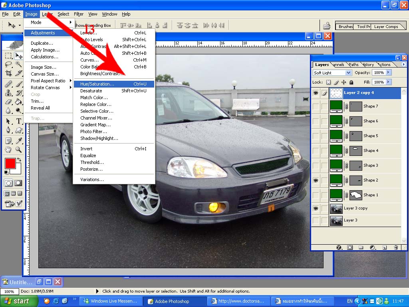Viewport: 409px width, 307px height.
Task: Select the Hand tool
Action: point(9,150)
